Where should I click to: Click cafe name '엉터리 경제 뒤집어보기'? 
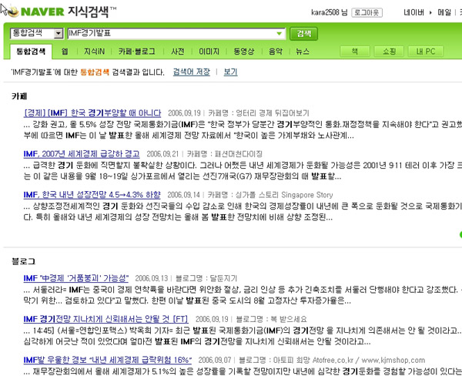click(x=273, y=113)
